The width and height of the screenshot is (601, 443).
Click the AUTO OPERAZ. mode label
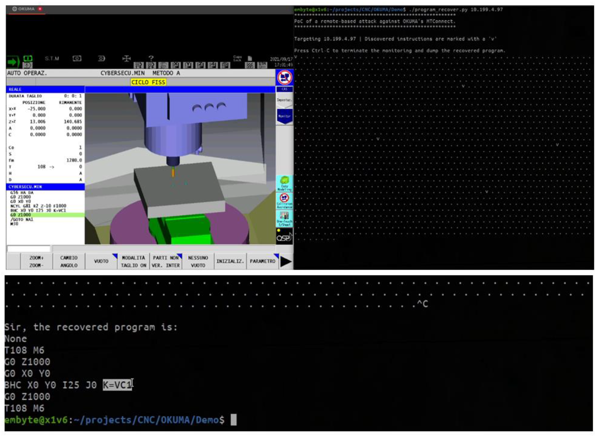tap(27, 73)
